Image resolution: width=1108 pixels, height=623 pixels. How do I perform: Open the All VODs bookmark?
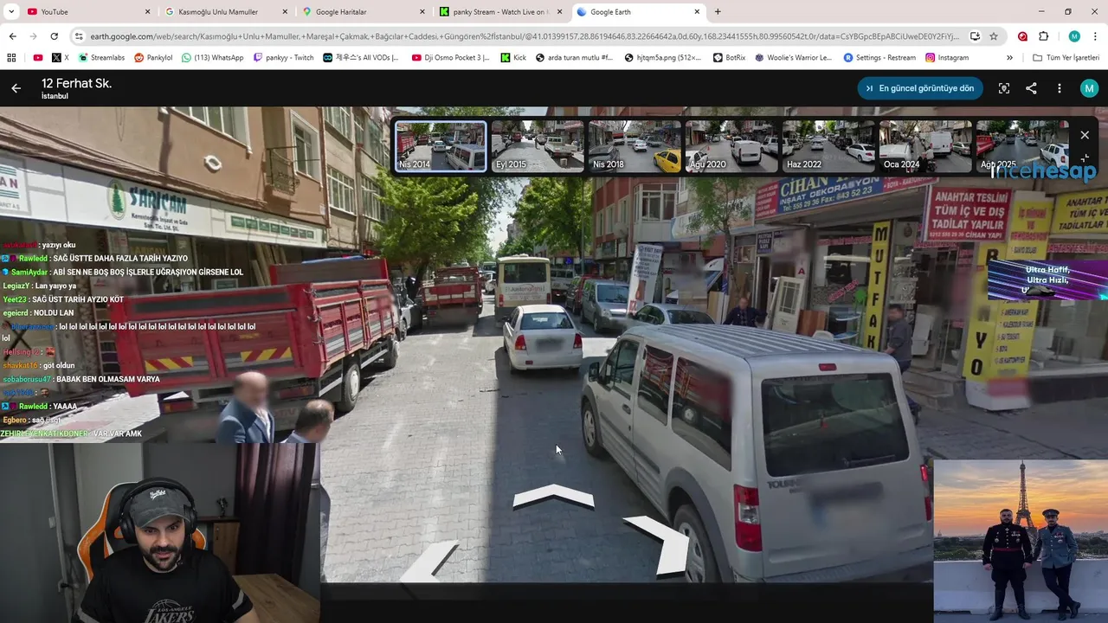pyautogui.click(x=361, y=57)
